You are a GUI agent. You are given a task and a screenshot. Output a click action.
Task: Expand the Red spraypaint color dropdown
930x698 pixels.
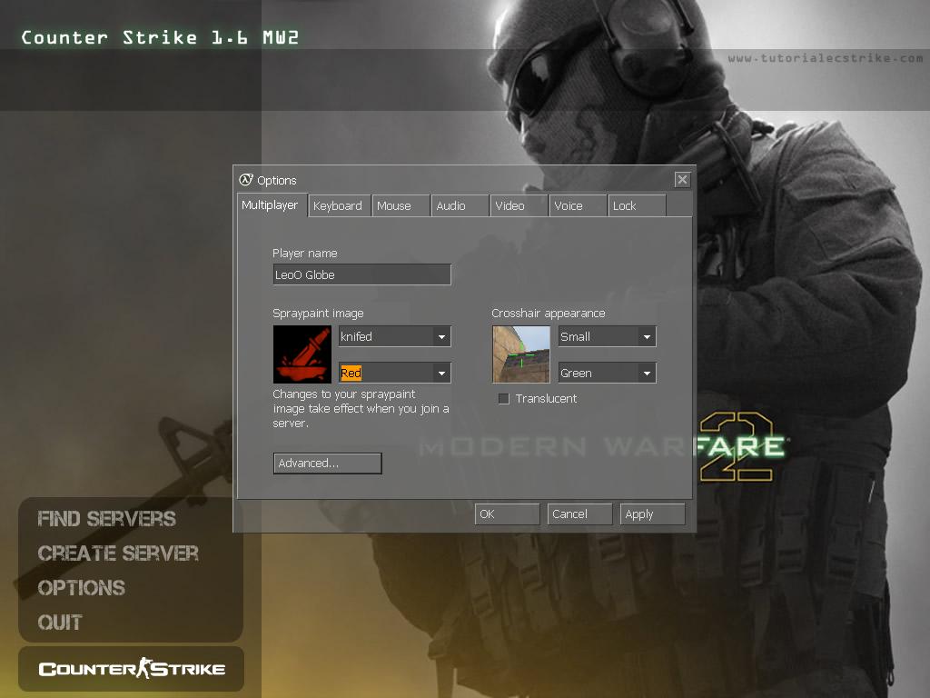click(x=395, y=373)
